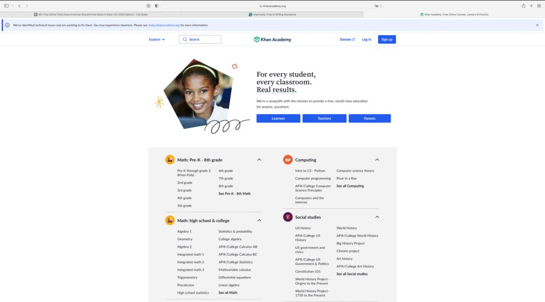
Task: Click the Safari share icon
Action: click(x=524, y=5)
